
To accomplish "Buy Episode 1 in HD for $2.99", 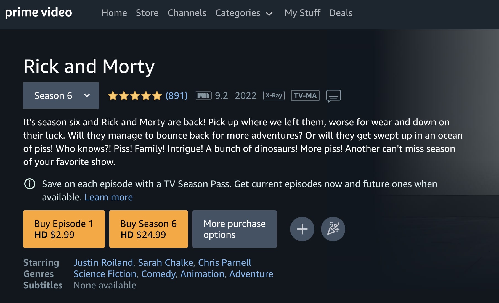I will pyautogui.click(x=64, y=229).
